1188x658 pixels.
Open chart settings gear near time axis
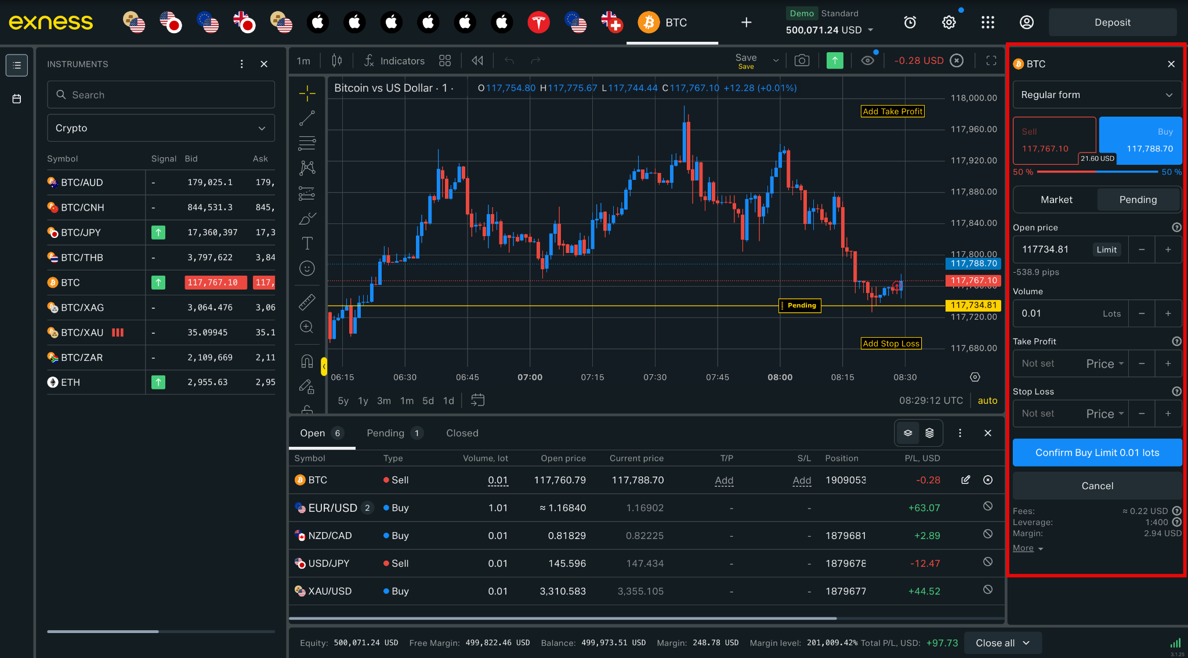pyautogui.click(x=975, y=377)
